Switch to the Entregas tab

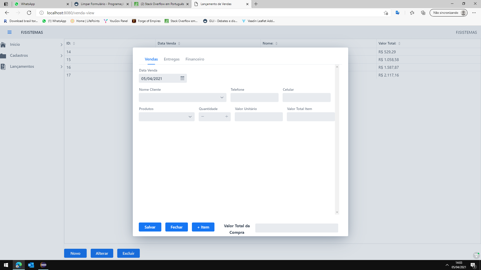point(172,59)
